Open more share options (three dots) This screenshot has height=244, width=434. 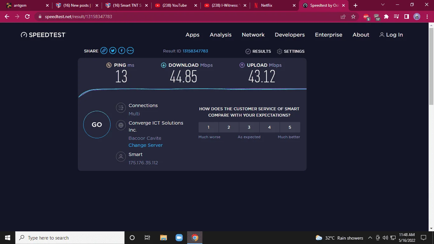(131, 51)
